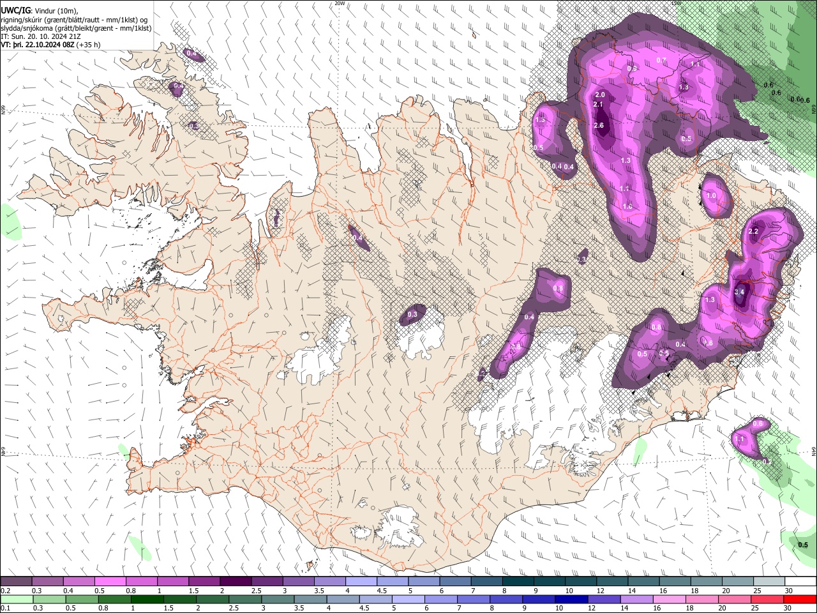Click the "UWC/IG: Vindur (10m)," title line
This screenshot has height=613, width=817.
[x=40, y=10]
